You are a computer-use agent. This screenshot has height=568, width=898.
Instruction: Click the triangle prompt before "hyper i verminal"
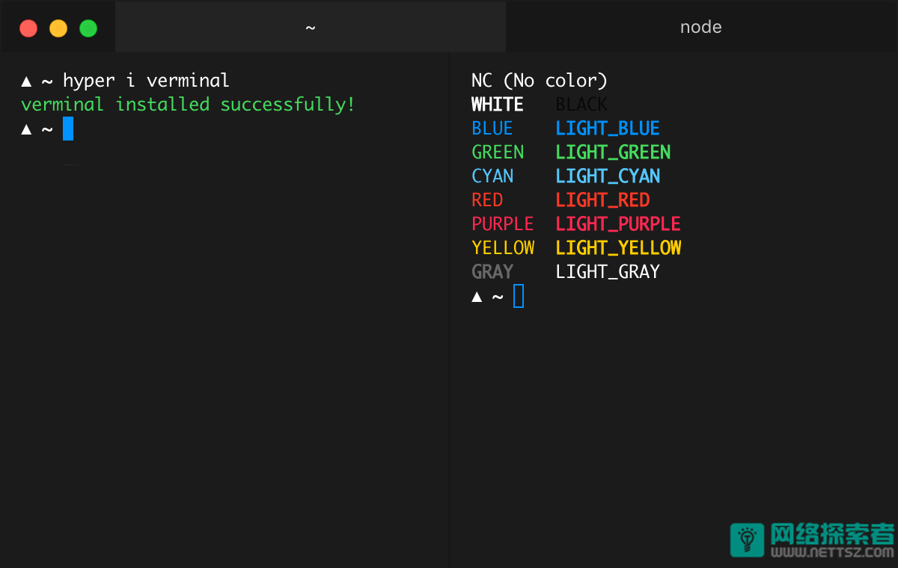26,81
